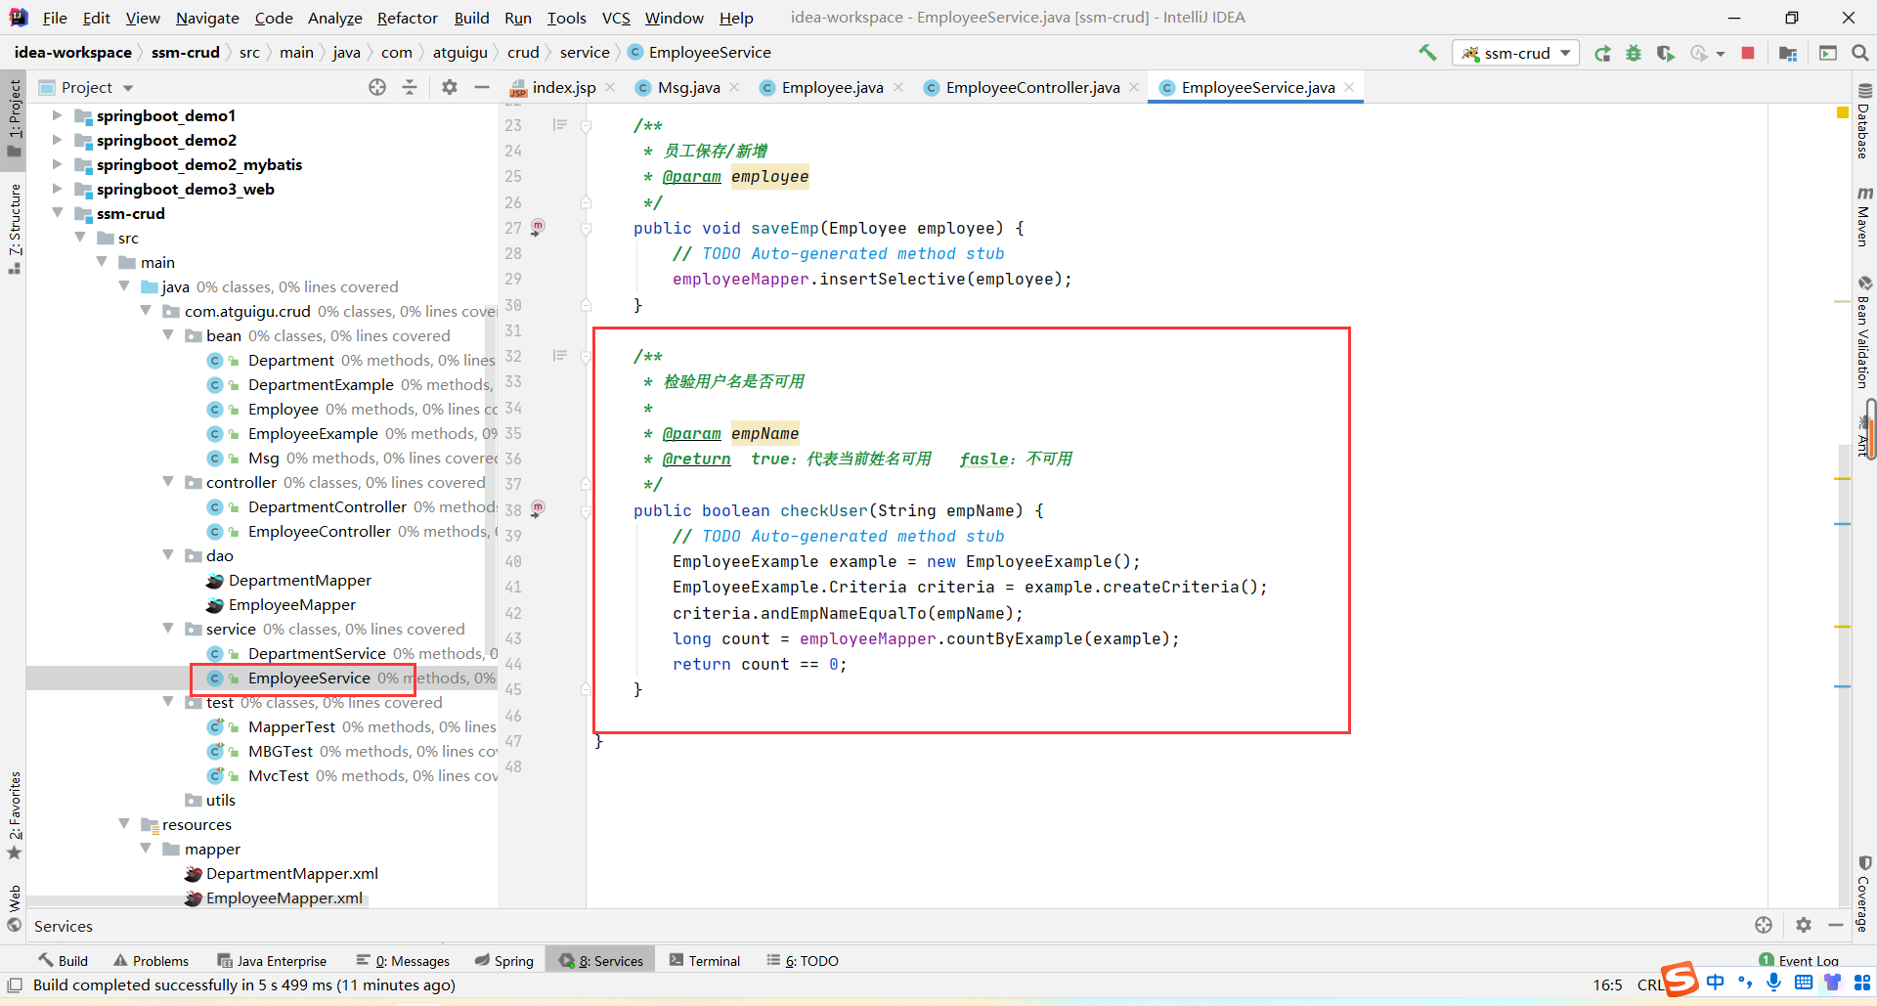Open the Bean Validation tool window
Viewport: 1877px width, 1006px height.
[1863, 332]
